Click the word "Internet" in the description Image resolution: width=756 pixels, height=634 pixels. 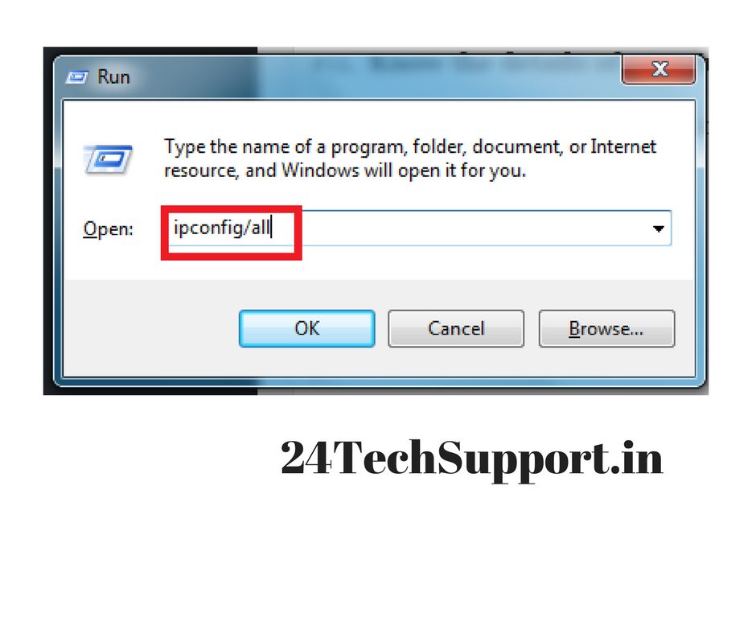(623, 146)
